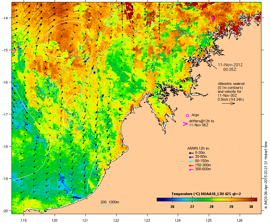Viewport: 270px width, 223px height.
Task: Click the '(0.1m contours)' text
Action: [x=230, y=88]
